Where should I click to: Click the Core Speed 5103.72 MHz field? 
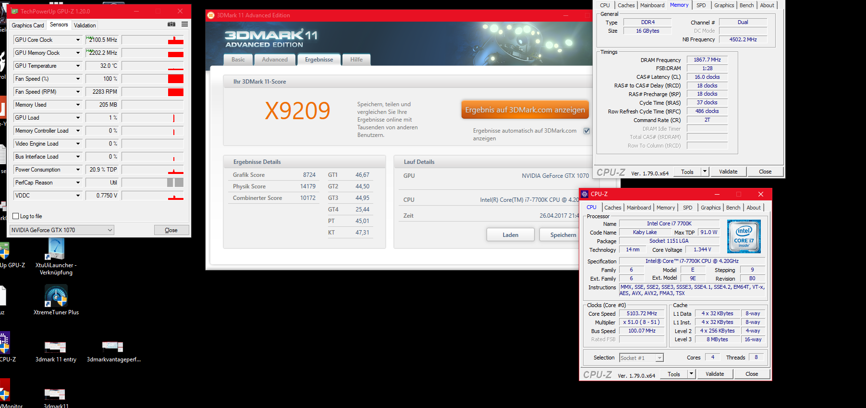[x=642, y=313]
